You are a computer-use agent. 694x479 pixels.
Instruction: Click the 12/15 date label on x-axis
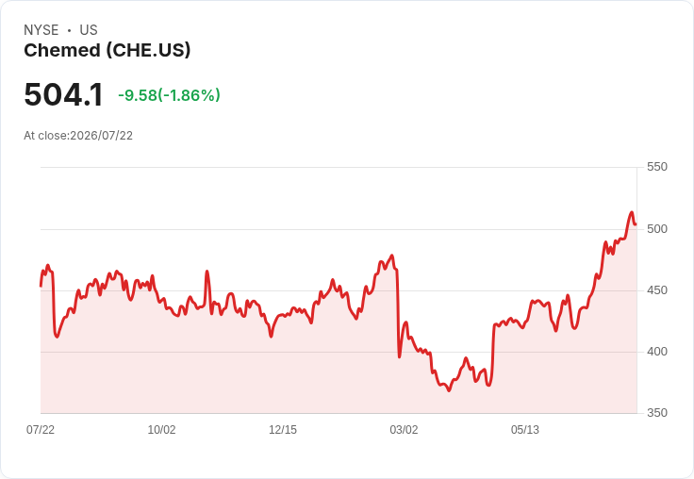[x=283, y=429]
